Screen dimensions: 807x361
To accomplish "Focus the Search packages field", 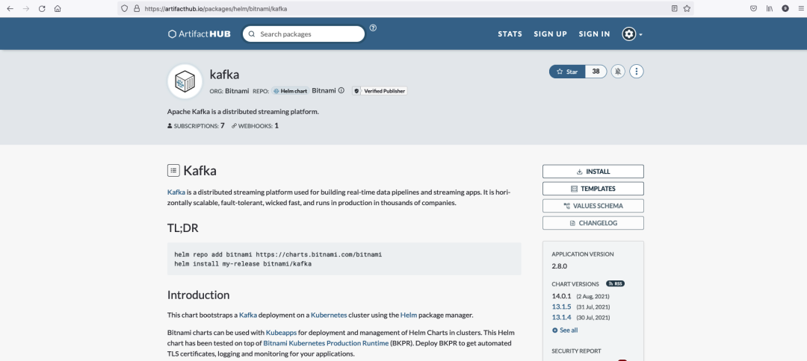I will [303, 34].
